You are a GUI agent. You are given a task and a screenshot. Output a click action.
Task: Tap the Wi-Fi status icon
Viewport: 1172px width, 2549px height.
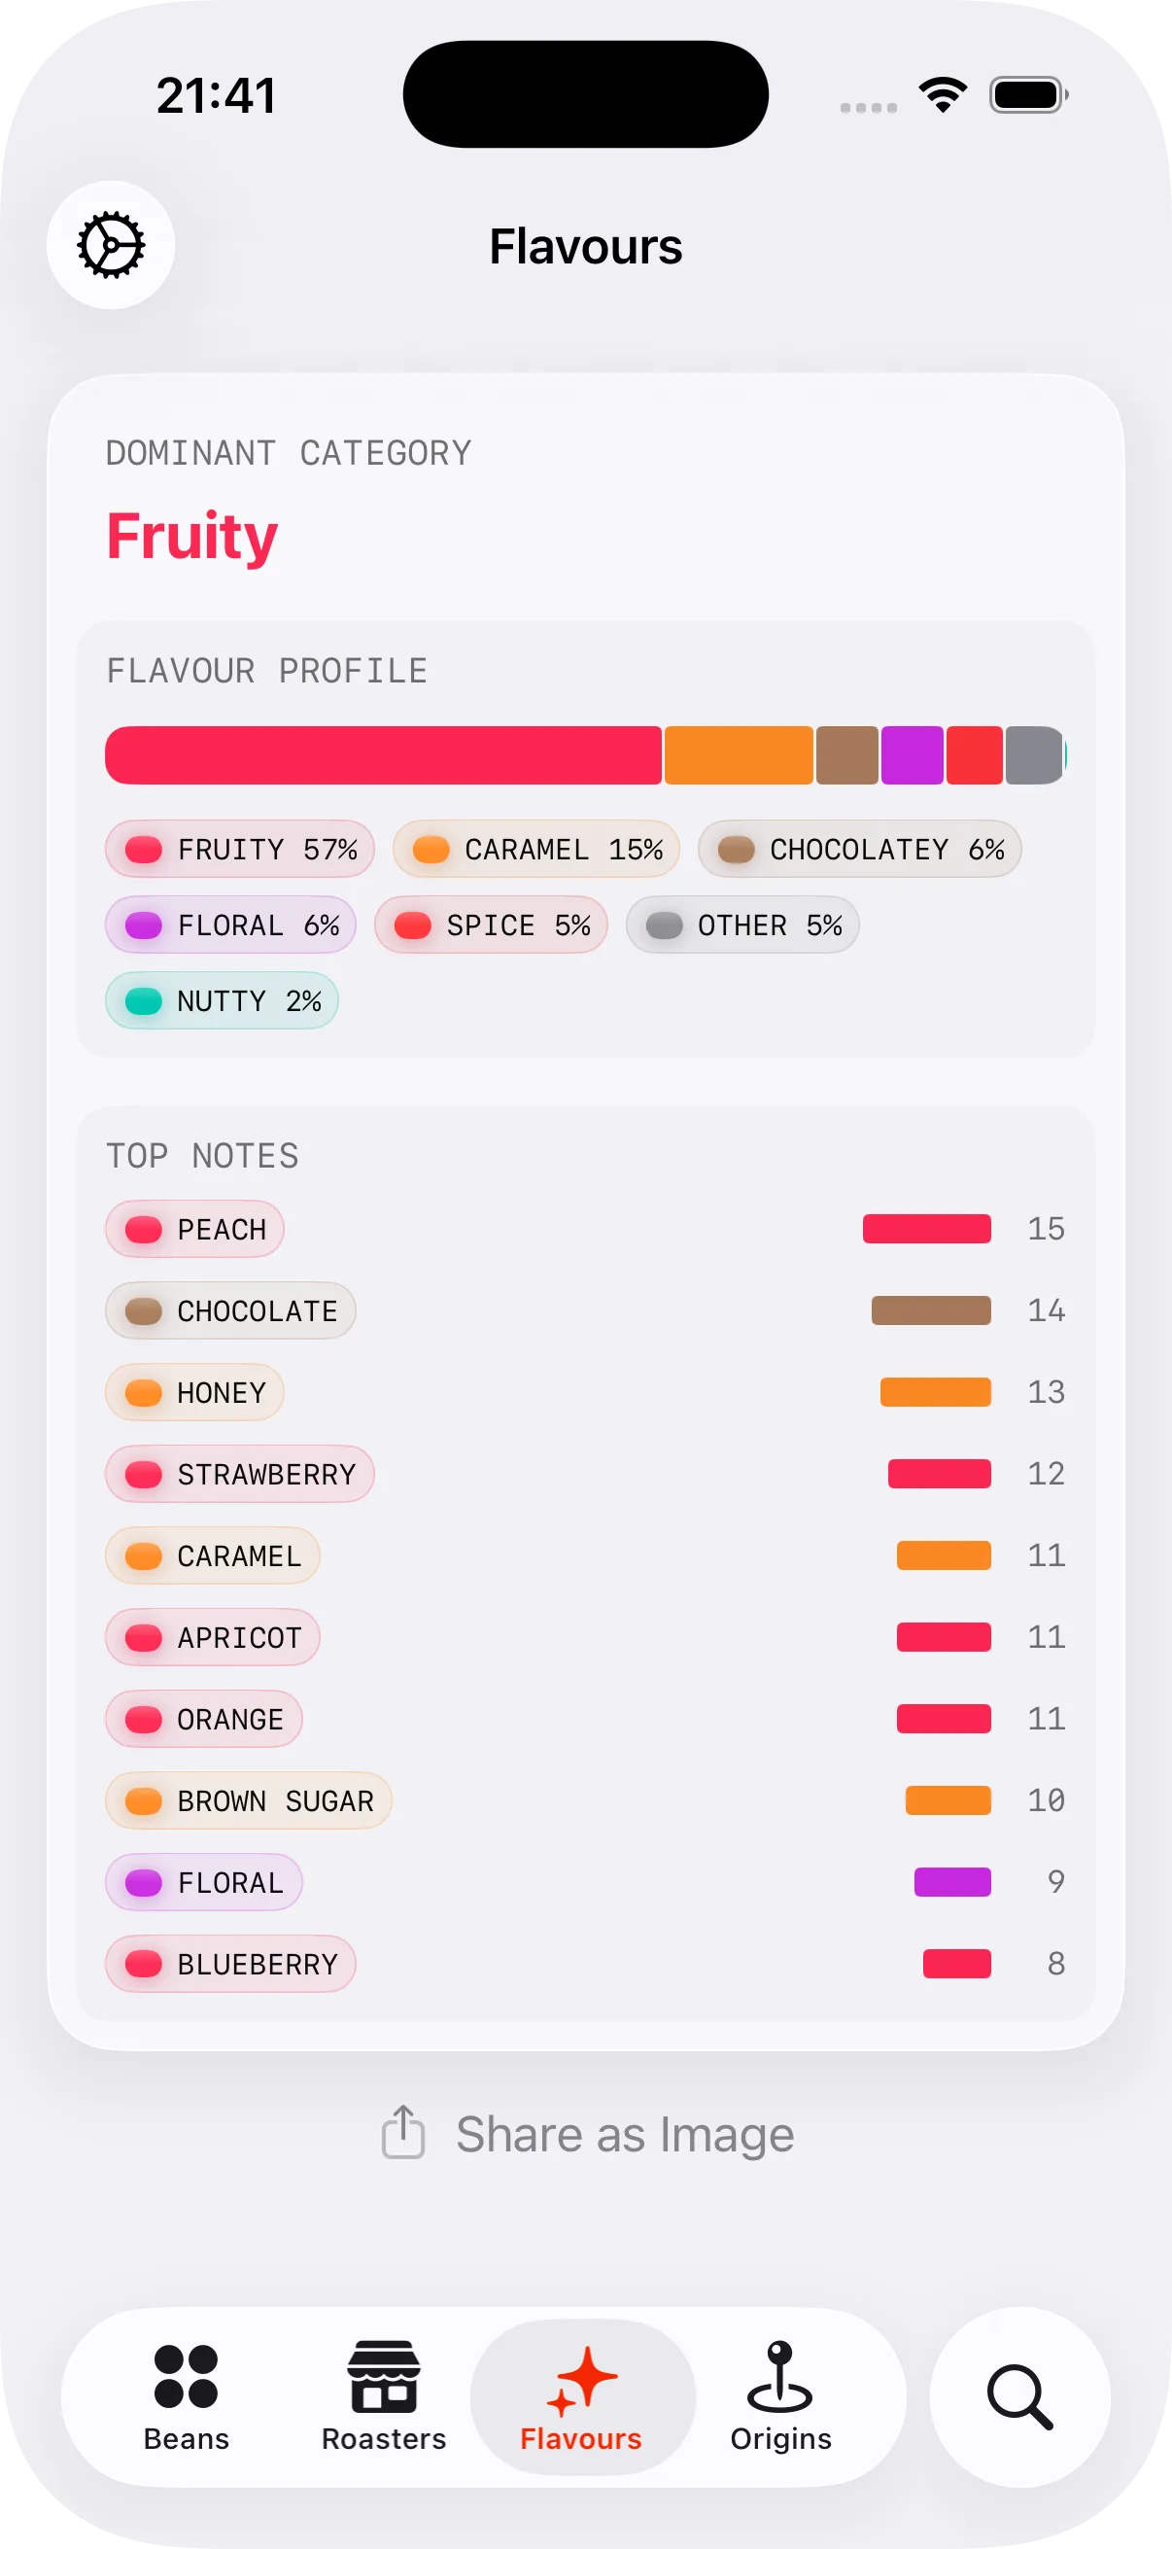pyautogui.click(x=943, y=95)
